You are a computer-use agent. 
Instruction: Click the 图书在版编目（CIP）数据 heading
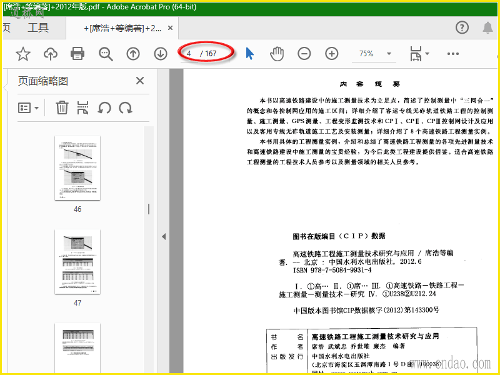(339, 236)
